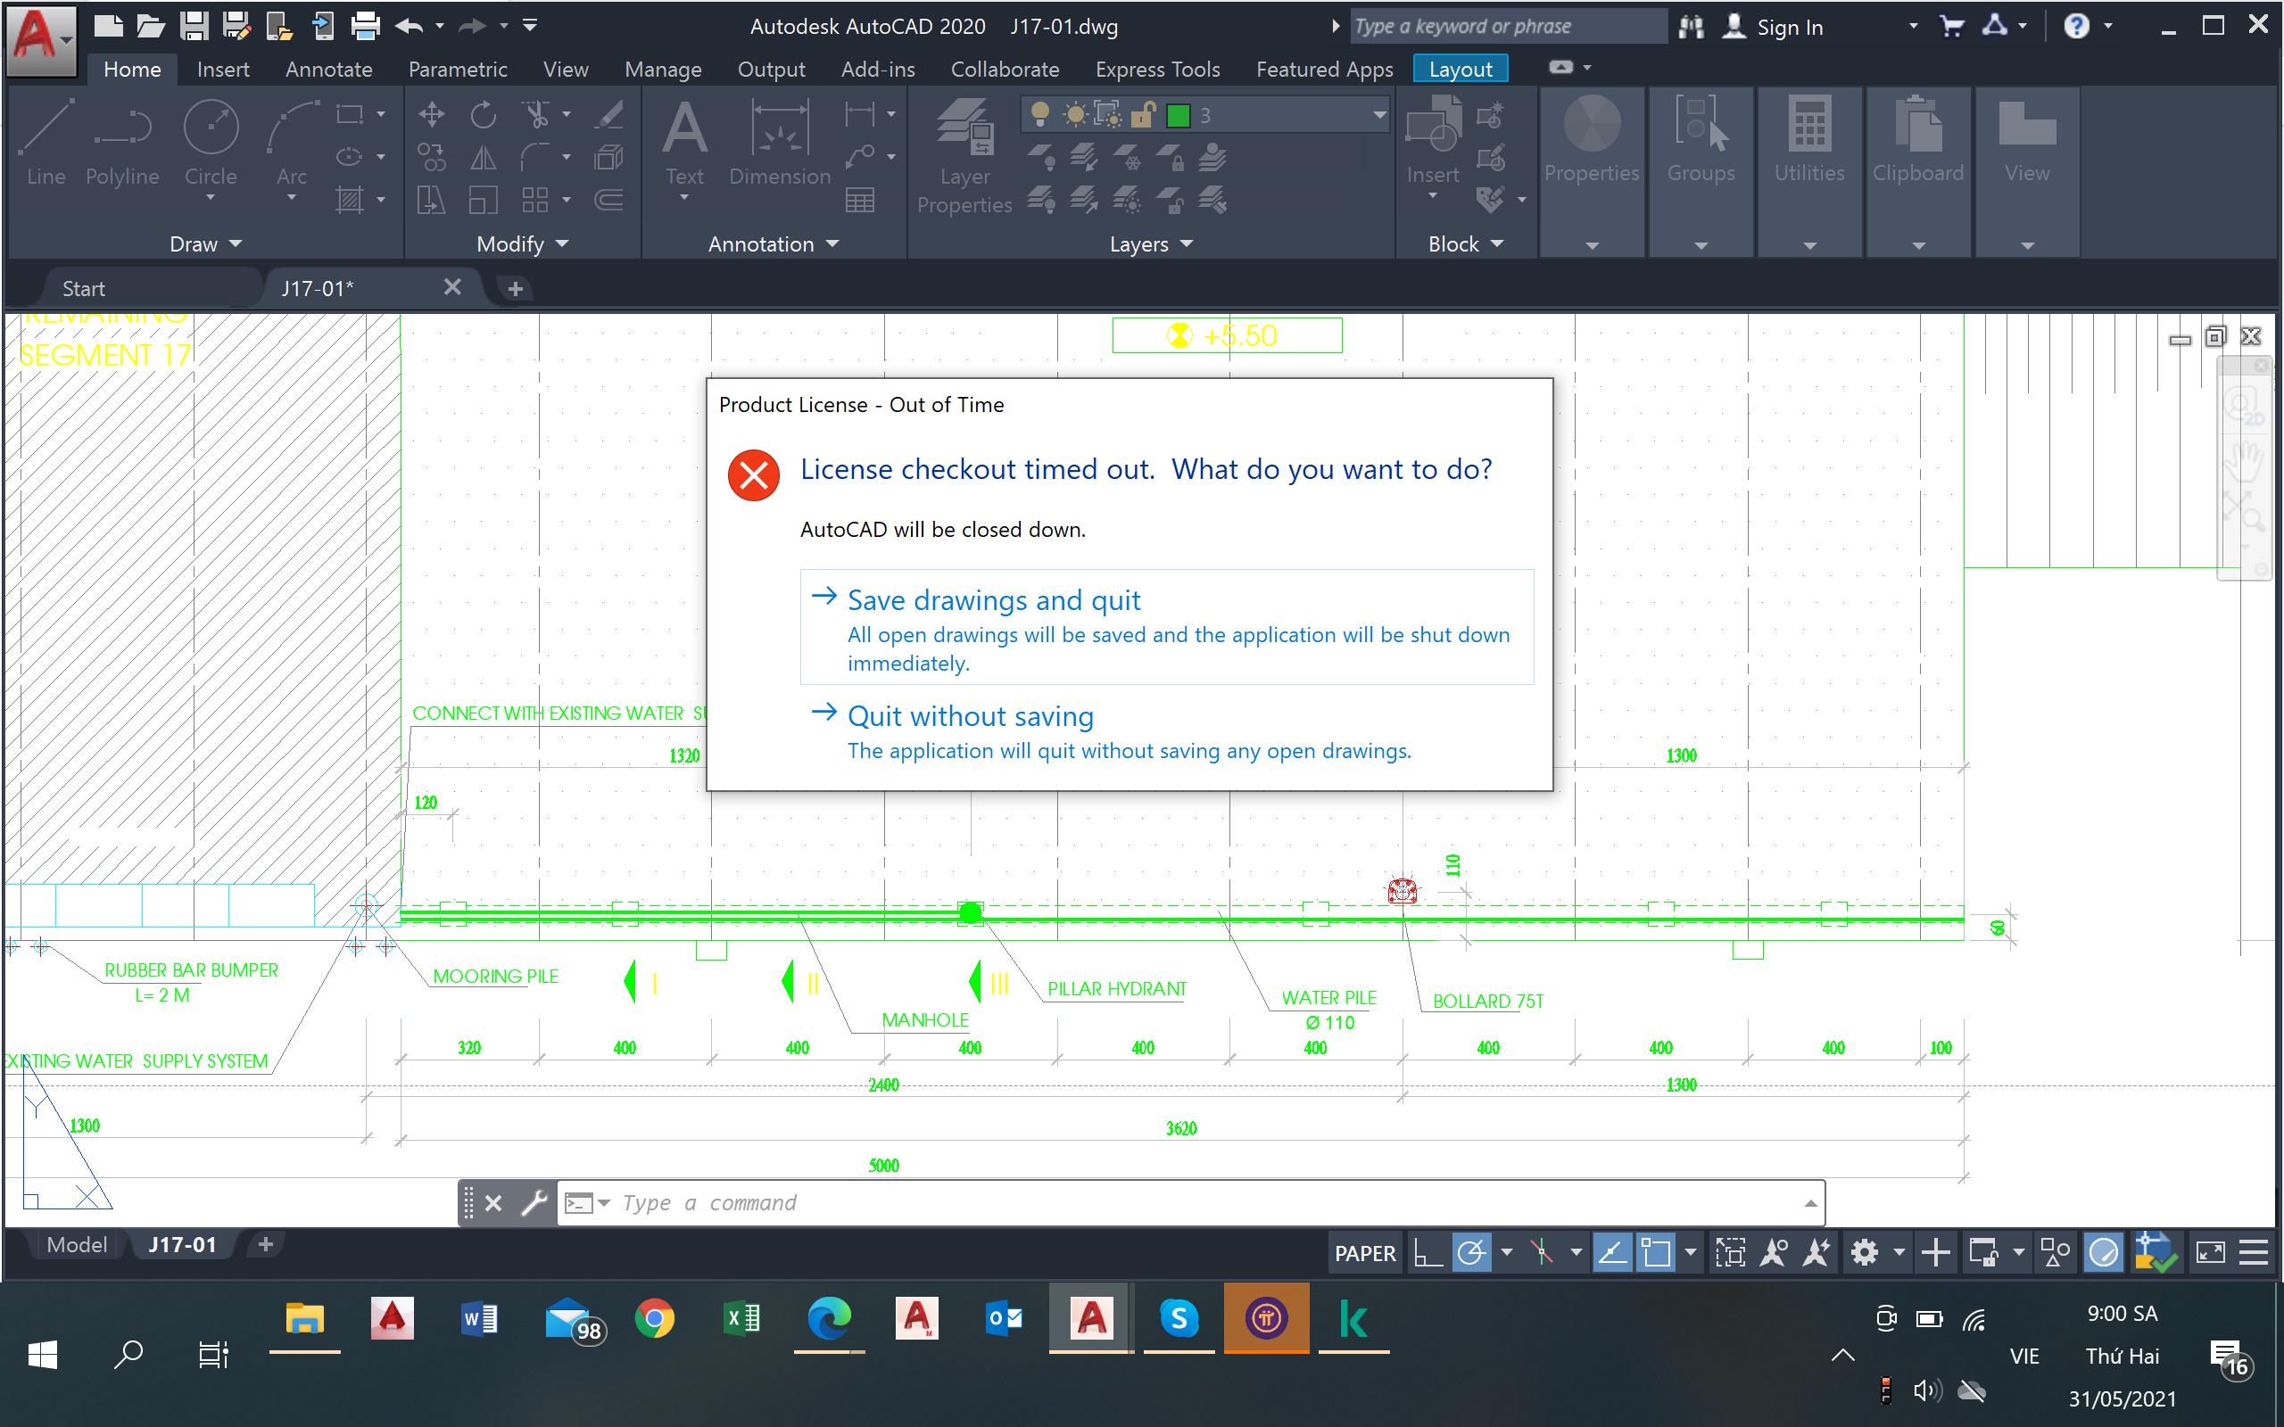Screen dimensions: 2284x1427
Task: Click the green layer color swatch
Action: [x=1178, y=115]
